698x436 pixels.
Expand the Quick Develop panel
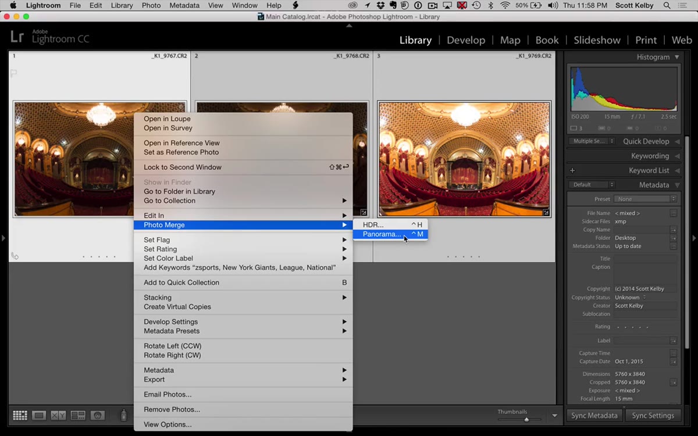[x=677, y=141]
